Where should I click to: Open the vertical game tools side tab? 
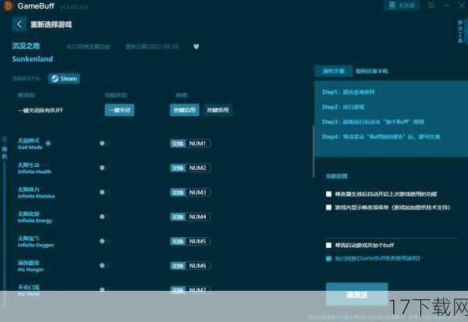(460, 31)
